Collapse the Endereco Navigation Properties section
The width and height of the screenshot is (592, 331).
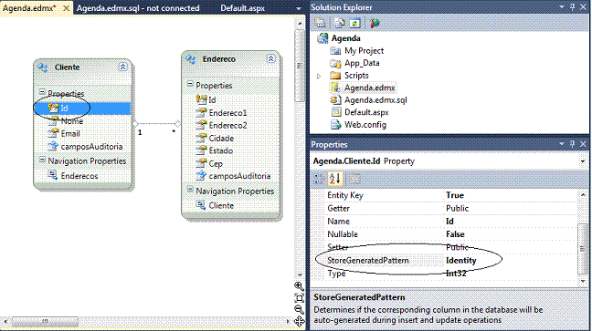click(190, 190)
